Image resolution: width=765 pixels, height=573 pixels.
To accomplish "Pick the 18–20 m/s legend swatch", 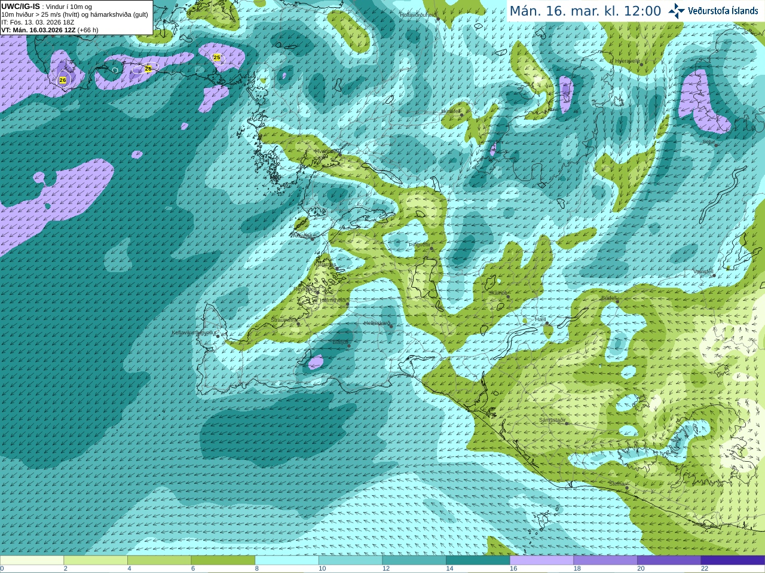I will tap(605, 560).
